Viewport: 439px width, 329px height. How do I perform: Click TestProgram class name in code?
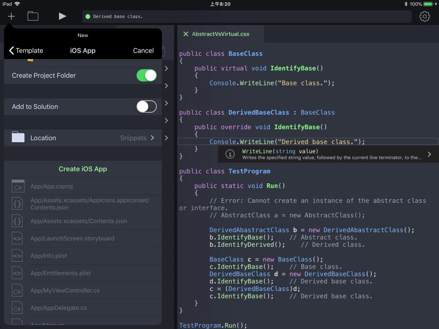(249, 171)
